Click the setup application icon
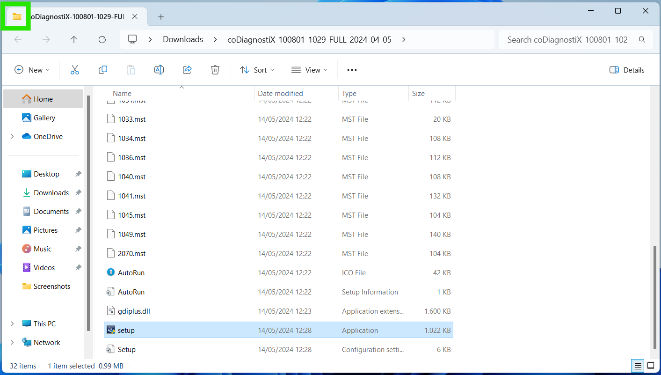Image resolution: width=661 pixels, height=375 pixels. 111,330
